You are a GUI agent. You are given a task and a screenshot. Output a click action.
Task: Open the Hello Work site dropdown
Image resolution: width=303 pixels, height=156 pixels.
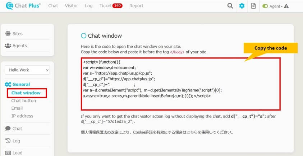pyautogui.click(x=27, y=70)
